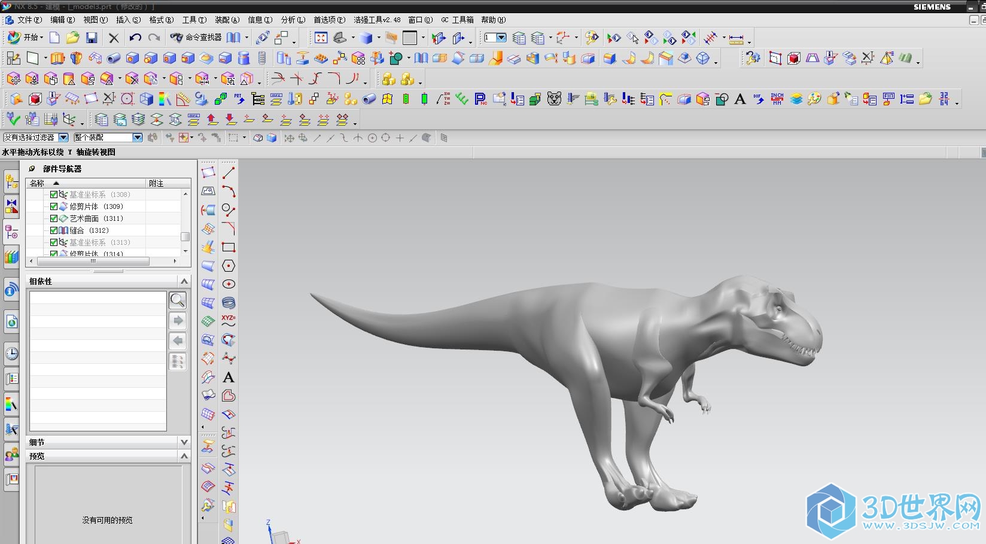The width and height of the screenshot is (986, 544).
Task: Click the delete X icon in toolbar
Action: pyautogui.click(x=114, y=38)
